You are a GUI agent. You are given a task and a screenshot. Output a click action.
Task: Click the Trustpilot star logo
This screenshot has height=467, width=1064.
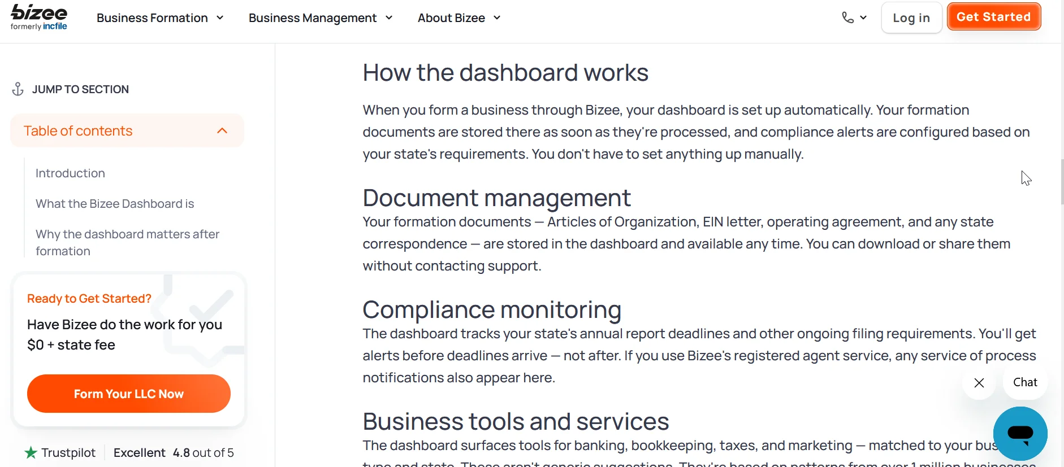click(31, 452)
